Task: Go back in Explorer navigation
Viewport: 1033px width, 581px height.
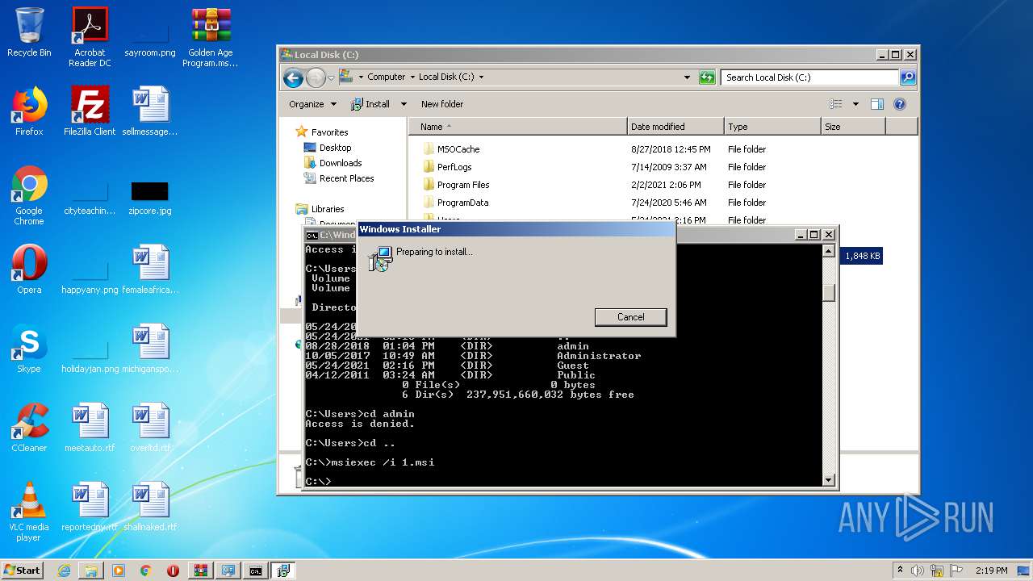Action: click(x=293, y=77)
